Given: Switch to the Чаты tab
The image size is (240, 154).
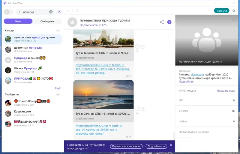Looking at the screenshot, I should pos(18,21).
